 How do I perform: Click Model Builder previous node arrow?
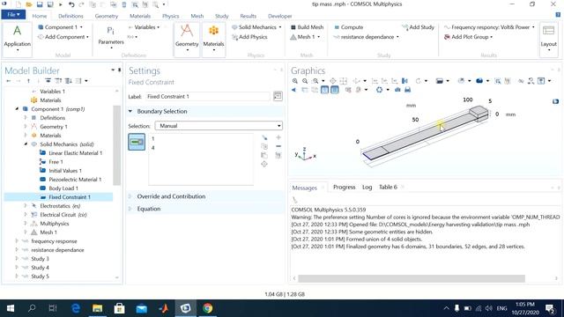9,81
